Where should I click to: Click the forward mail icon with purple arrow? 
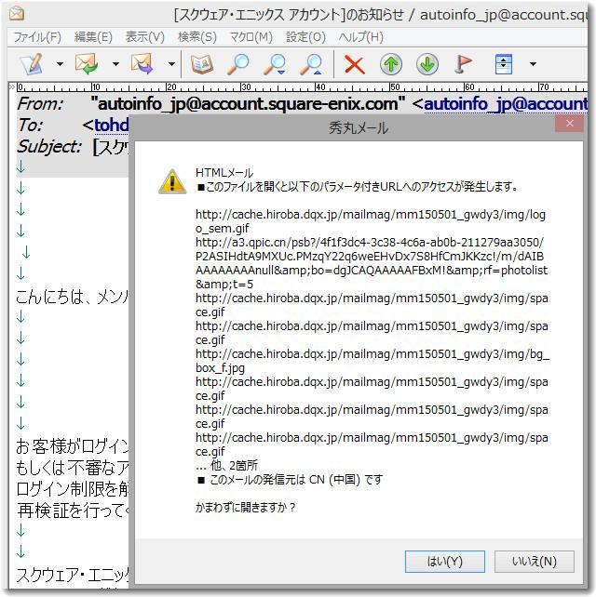pos(142,63)
